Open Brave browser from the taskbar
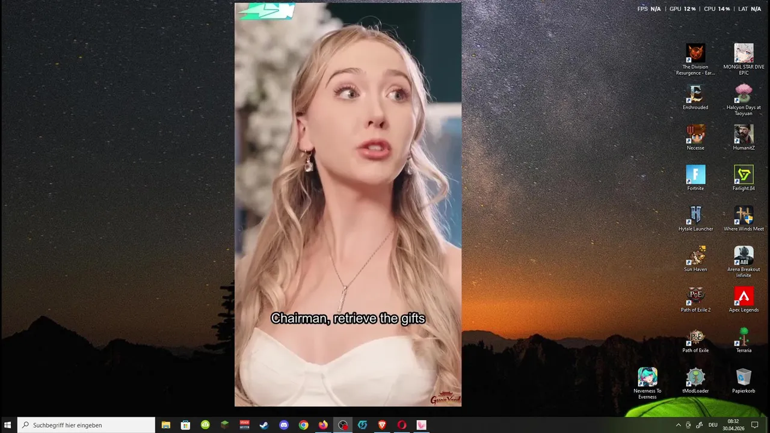The height and width of the screenshot is (433, 770). (x=382, y=425)
